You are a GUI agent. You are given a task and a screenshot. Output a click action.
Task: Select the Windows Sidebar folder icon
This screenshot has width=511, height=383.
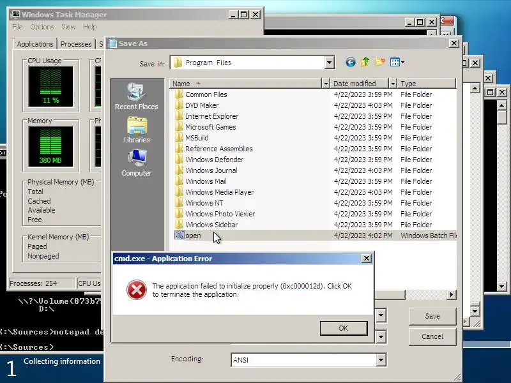click(x=179, y=225)
